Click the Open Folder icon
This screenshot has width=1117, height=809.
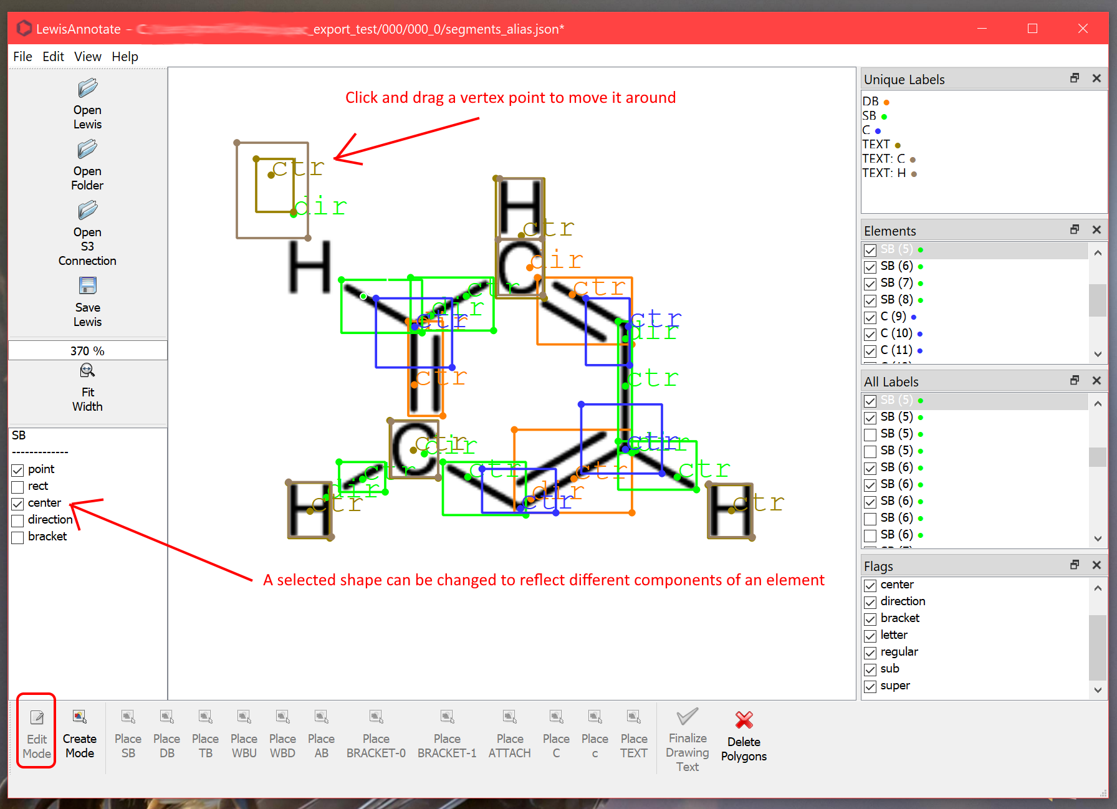click(87, 150)
